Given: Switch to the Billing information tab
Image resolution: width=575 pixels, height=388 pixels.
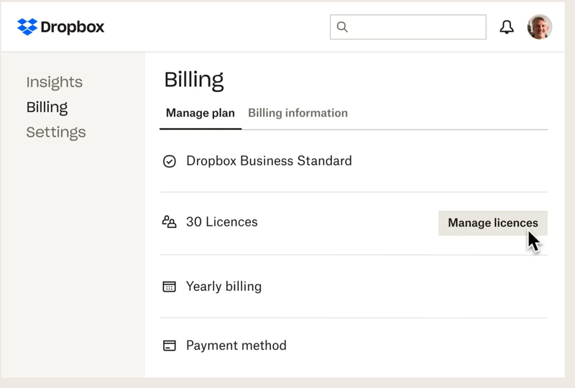Looking at the screenshot, I should (x=298, y=114).
